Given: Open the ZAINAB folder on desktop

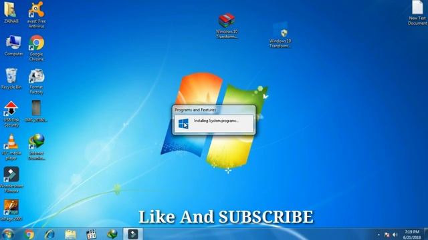Looking at the screenshot, I should (x=11, y=13).
